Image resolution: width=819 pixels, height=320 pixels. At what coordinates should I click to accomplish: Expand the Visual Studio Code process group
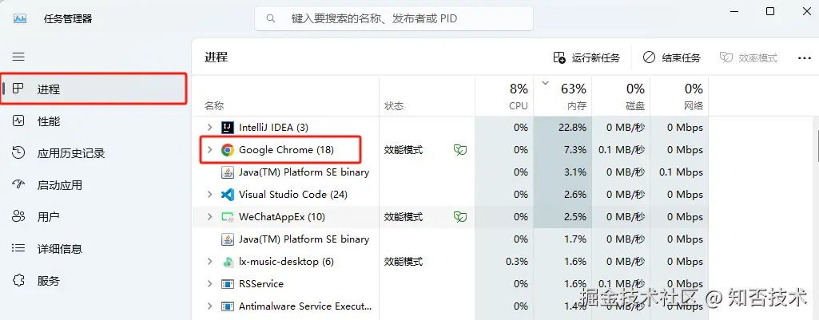pyautogui.click(x=209, y=195)
